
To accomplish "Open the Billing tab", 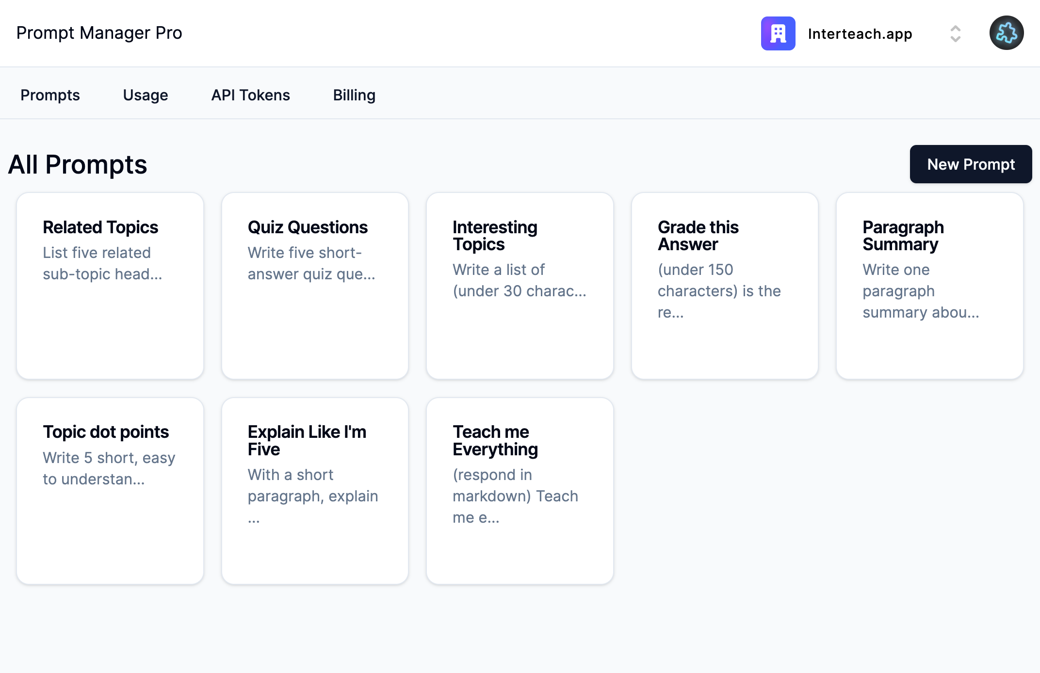I will pyautogui.click(x=354, y=95).
